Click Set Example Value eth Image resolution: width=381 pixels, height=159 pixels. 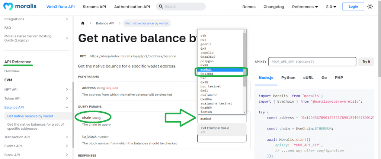222,130
